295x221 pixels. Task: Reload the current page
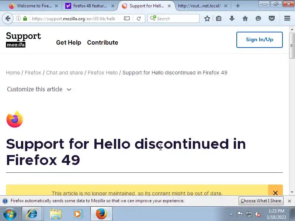point(139,18)
